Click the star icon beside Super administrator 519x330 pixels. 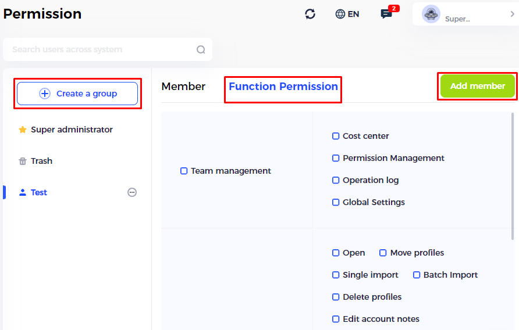pyautogui.click(x=23, y=130)
